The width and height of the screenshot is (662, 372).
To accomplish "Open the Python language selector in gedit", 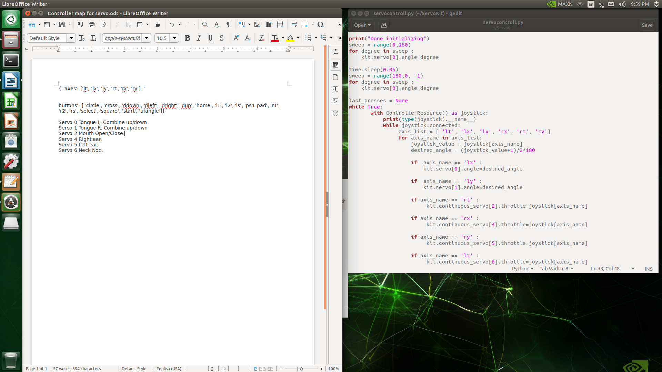I will click(x=522, y=269).
